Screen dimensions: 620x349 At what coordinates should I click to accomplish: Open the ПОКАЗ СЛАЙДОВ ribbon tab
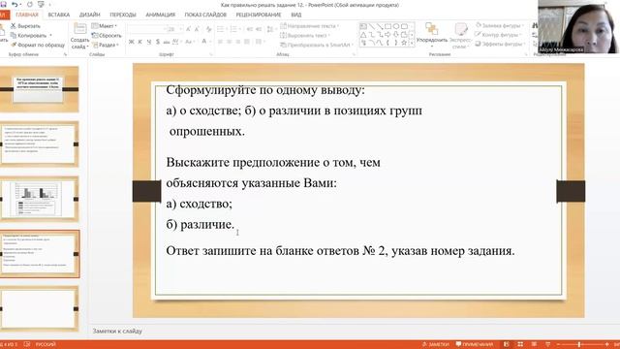(x=205, y=15)
